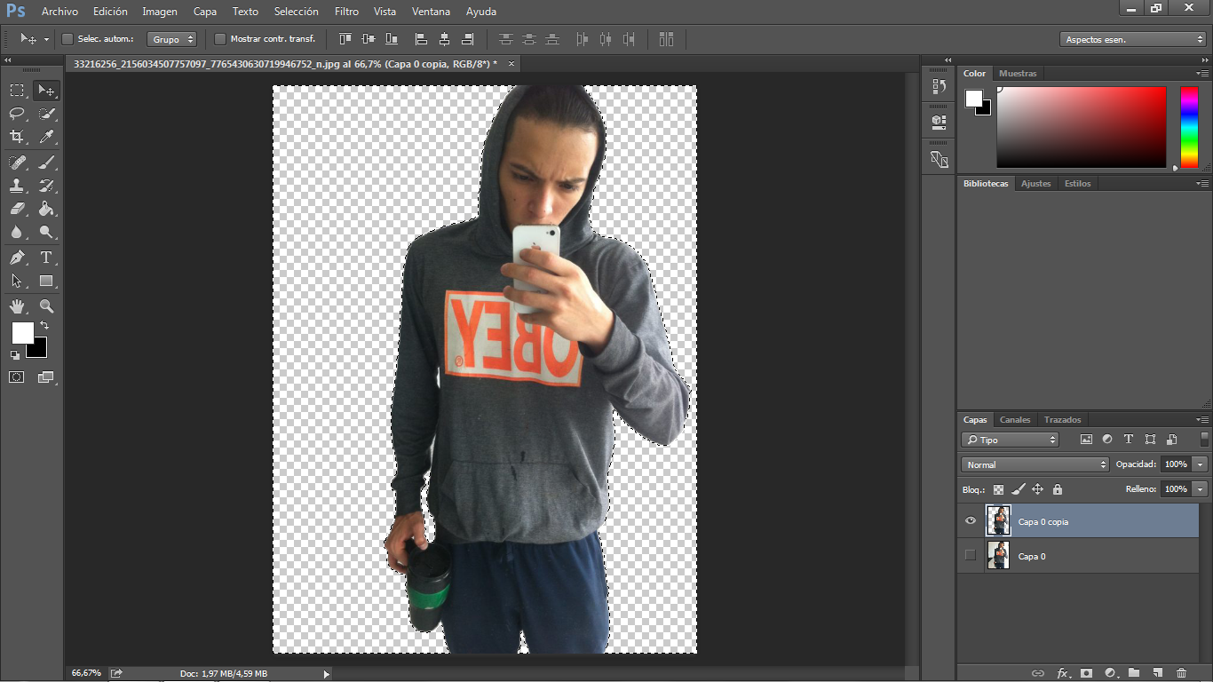1213x682 pixels.
Task: Delete layer with the trash icon
Action: coord(1181,673)
